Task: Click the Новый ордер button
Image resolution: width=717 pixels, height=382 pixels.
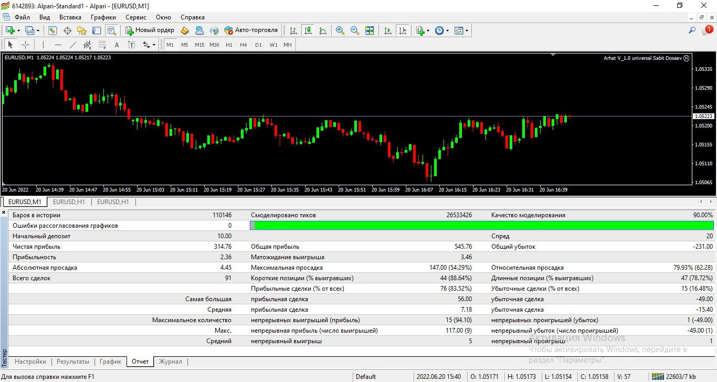Action: [150, 30]
